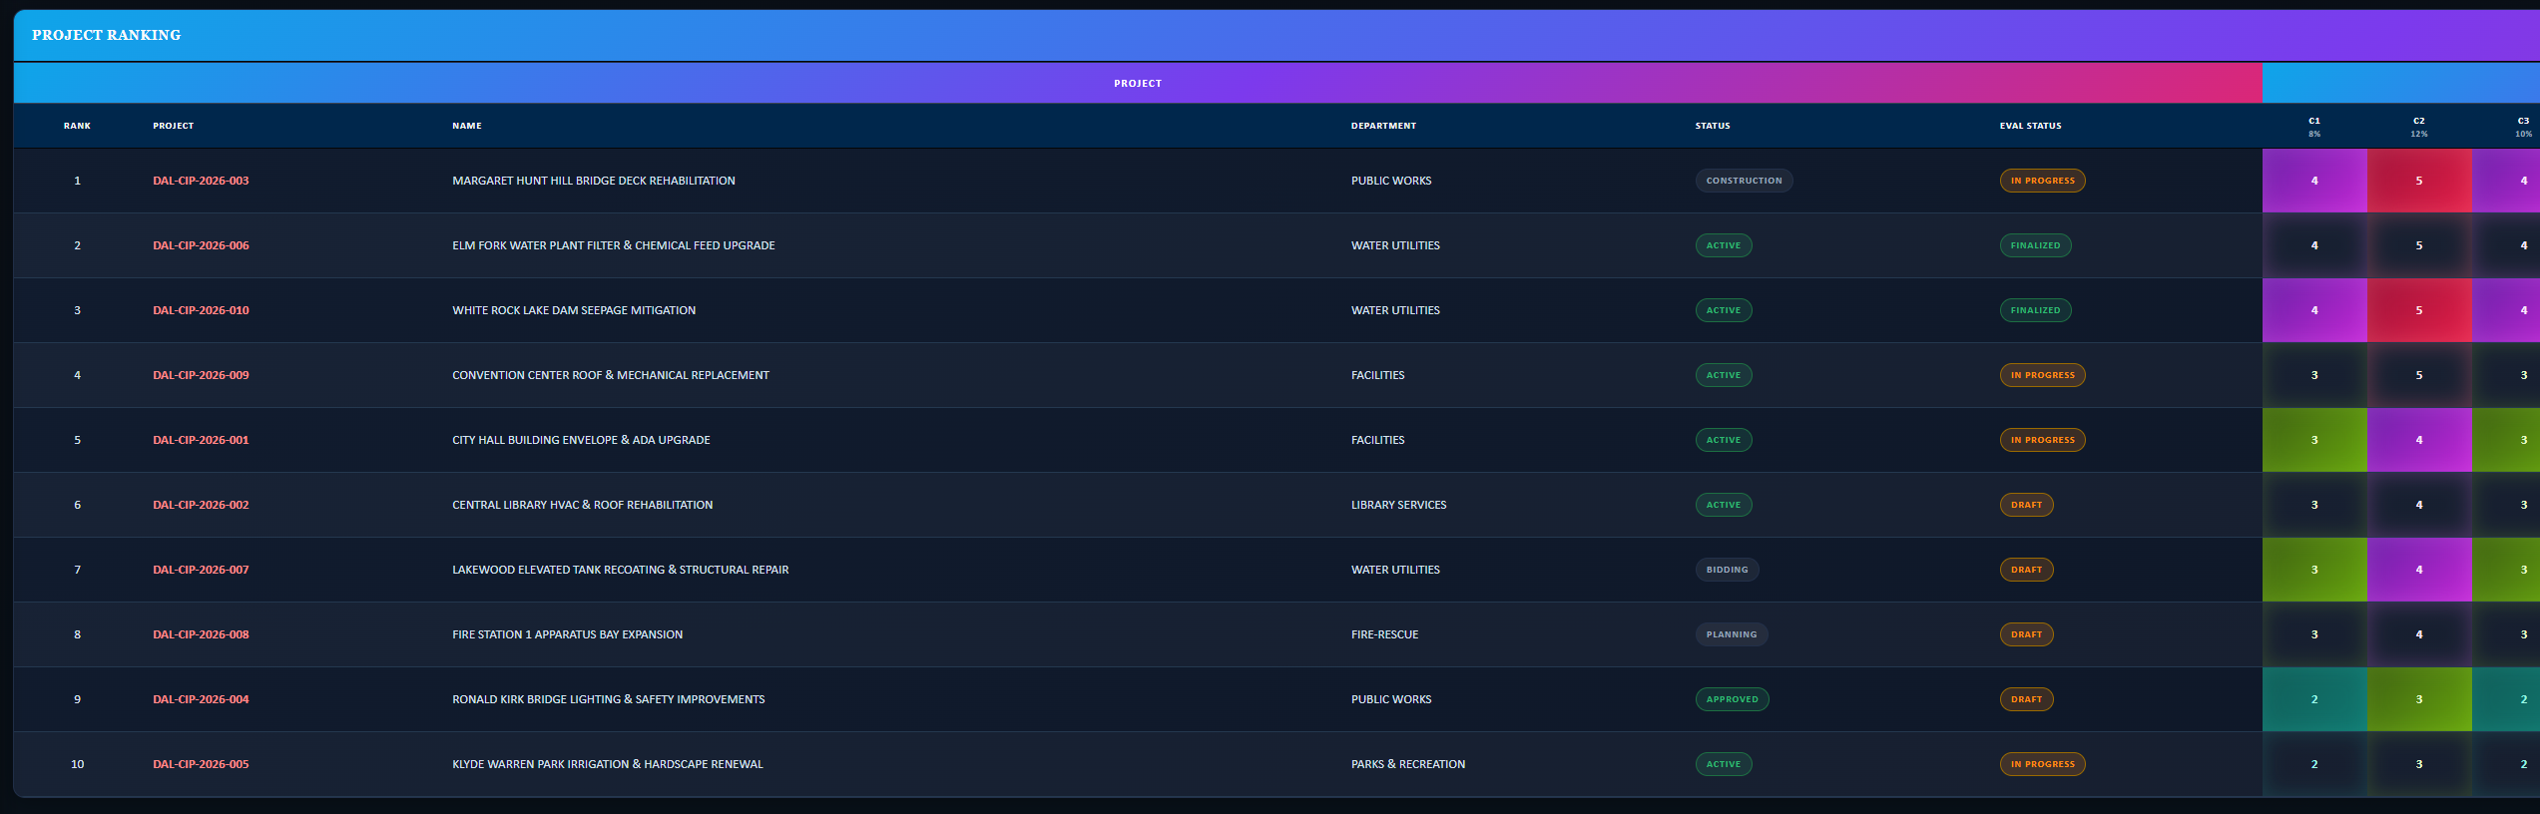Click the C2 12% column header
The width and height of the screenshot is (2540, 814).
click(2419, 127)
